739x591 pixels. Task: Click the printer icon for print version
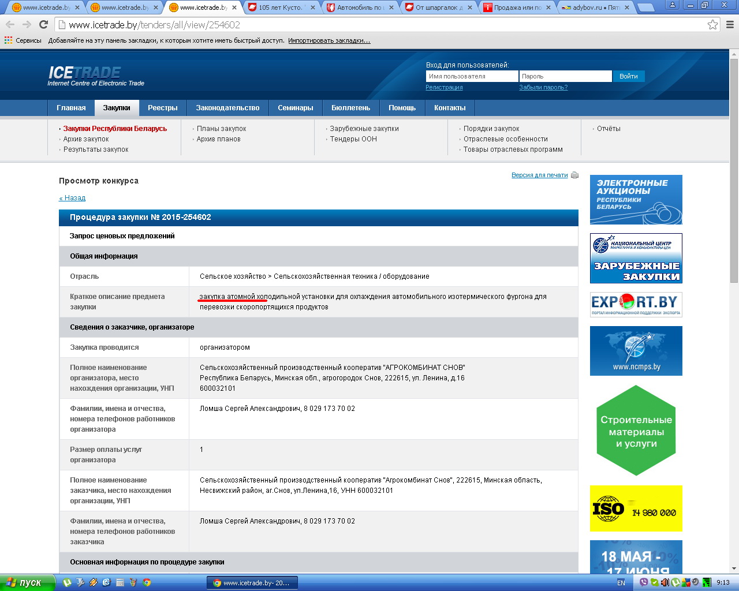(574, 175)
